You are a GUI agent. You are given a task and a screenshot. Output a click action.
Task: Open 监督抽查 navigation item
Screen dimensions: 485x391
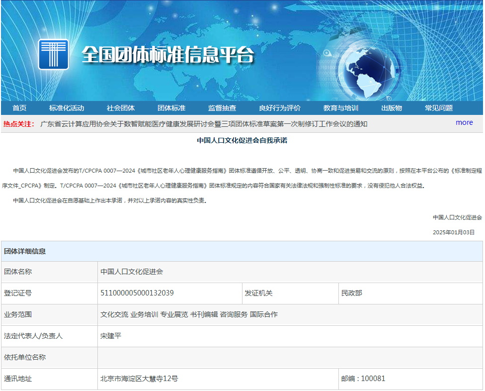point(222,108)
